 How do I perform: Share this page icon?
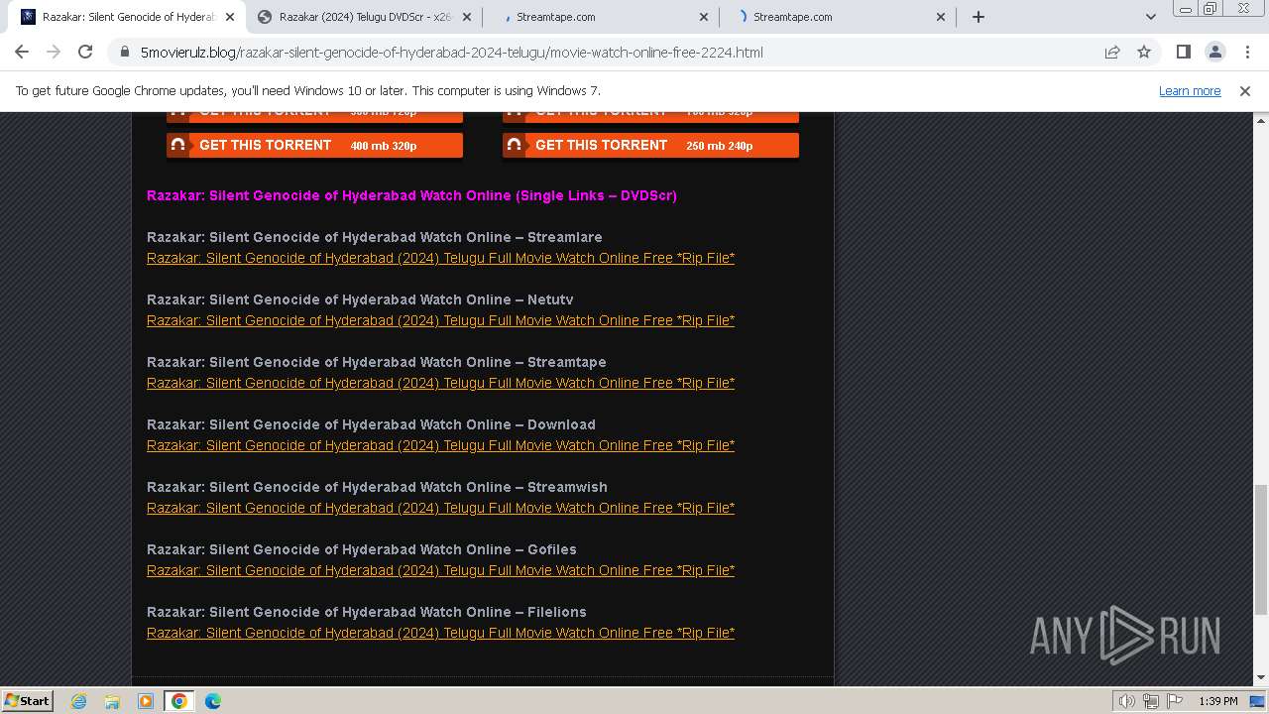1112,52
